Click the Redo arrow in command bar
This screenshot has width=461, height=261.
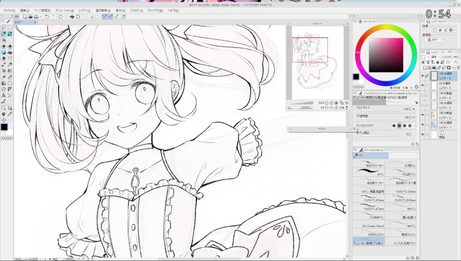(53, 17)
